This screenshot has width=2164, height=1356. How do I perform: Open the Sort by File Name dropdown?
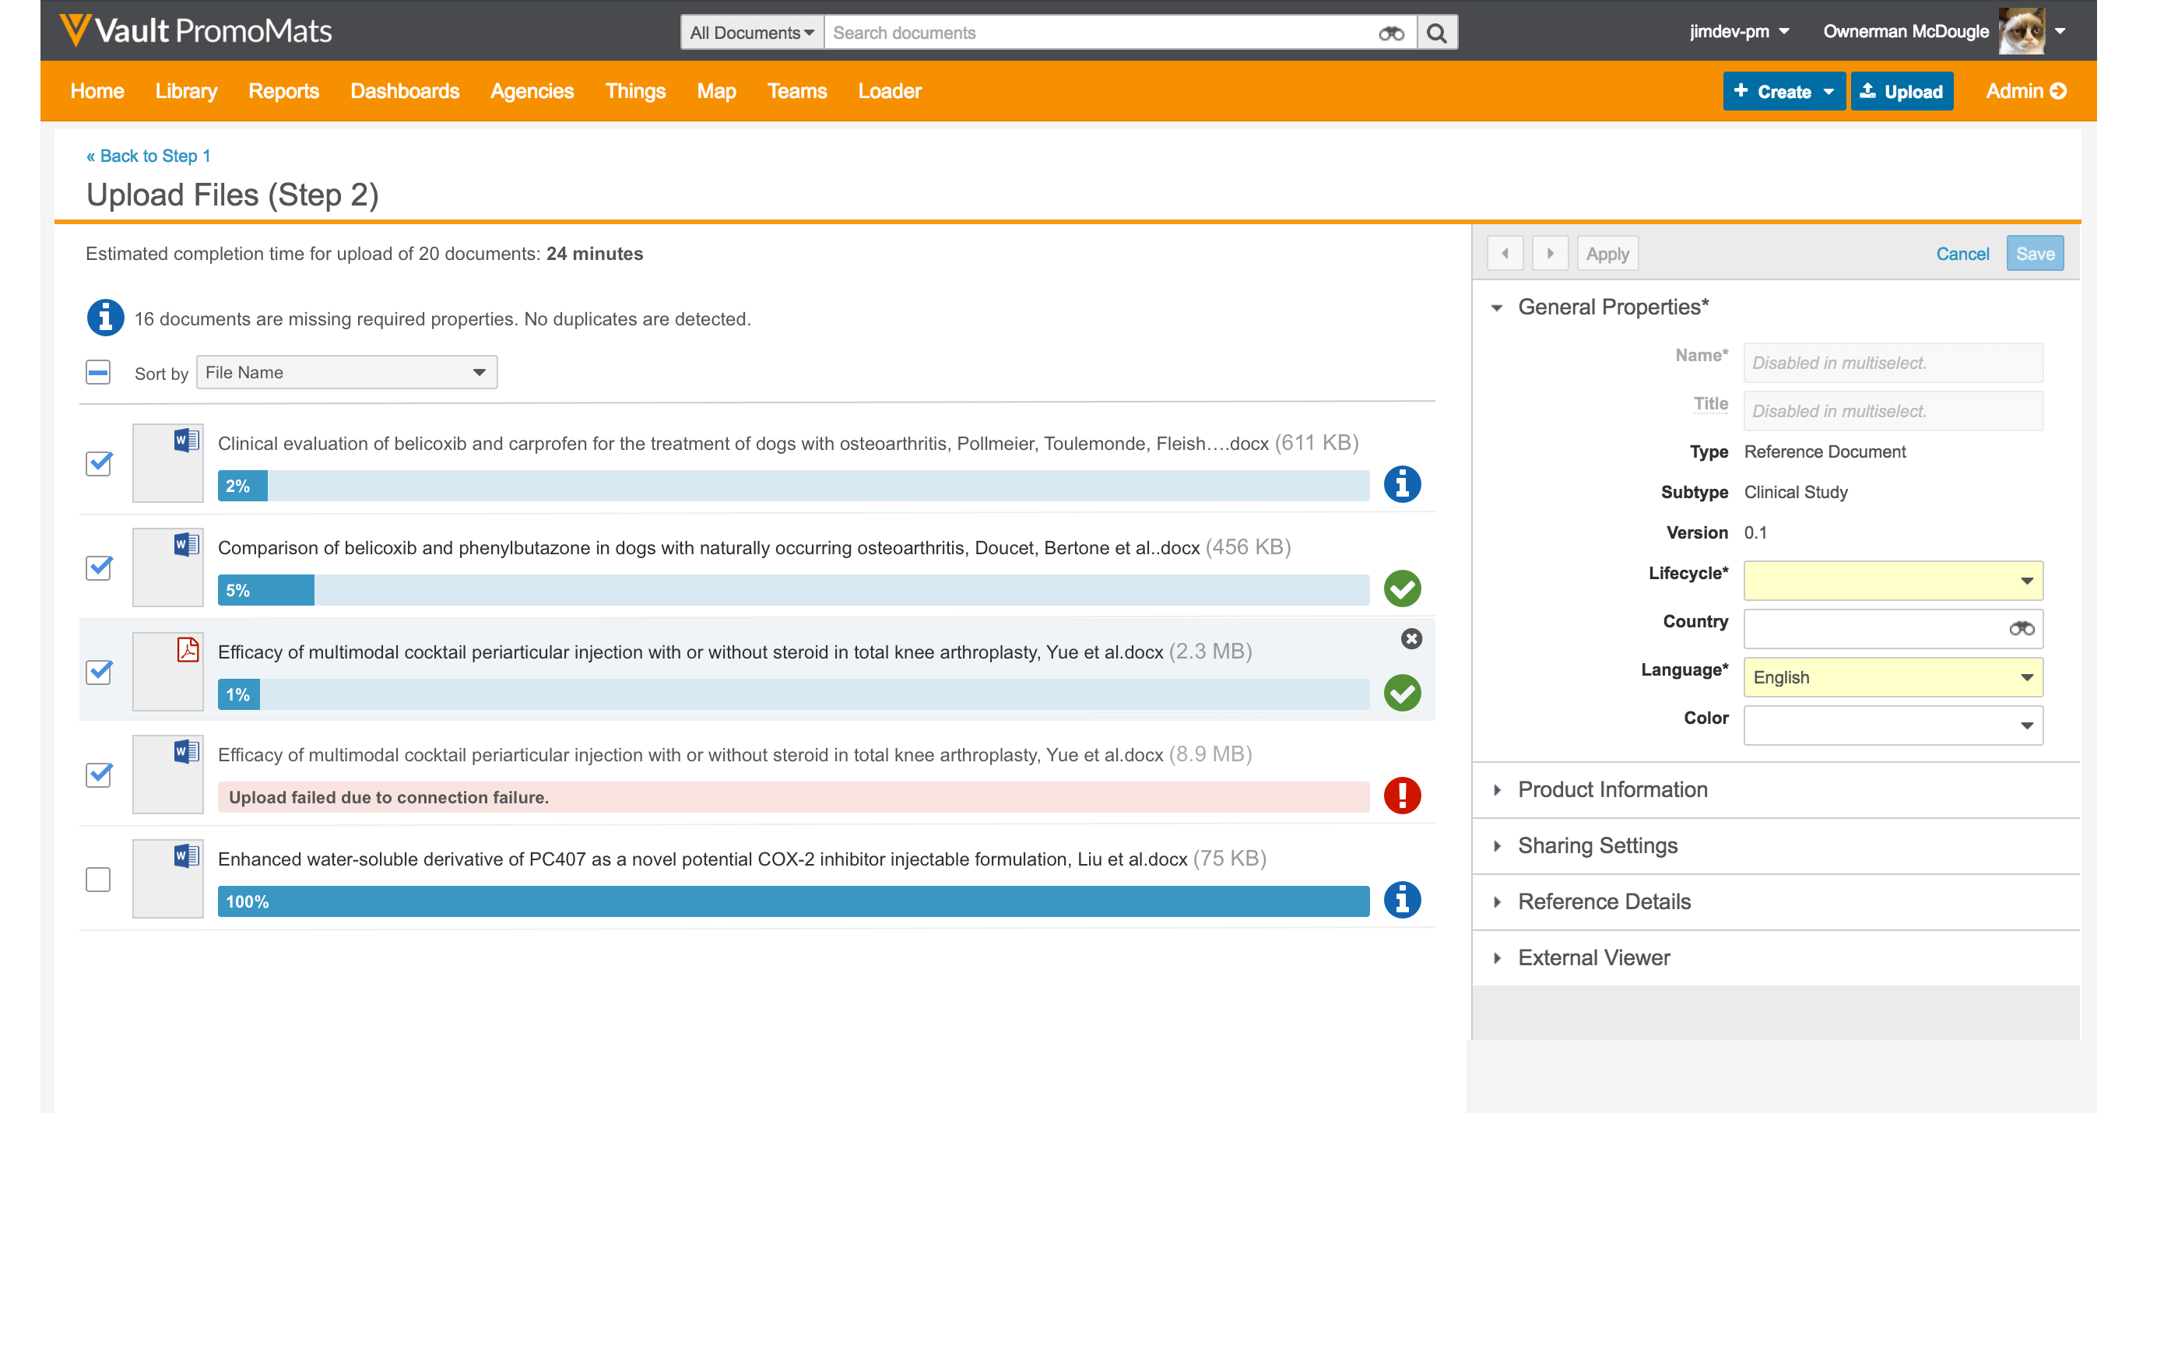click(346, 372)
